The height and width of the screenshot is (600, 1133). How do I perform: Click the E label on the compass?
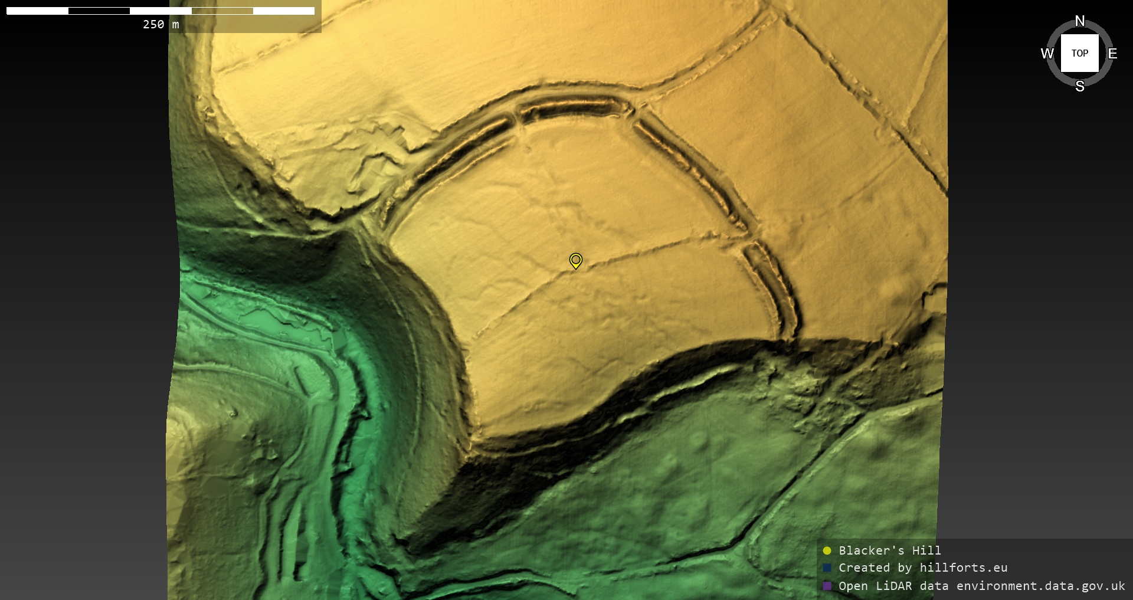coord(1112,54)
